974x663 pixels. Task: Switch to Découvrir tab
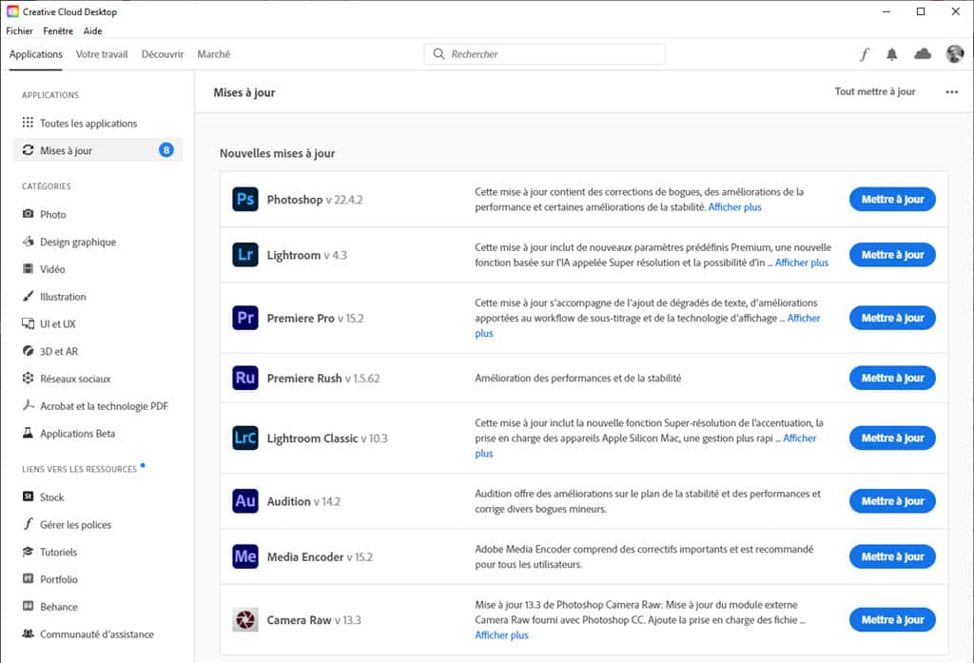pyautogui.click(x=163, y=54)
